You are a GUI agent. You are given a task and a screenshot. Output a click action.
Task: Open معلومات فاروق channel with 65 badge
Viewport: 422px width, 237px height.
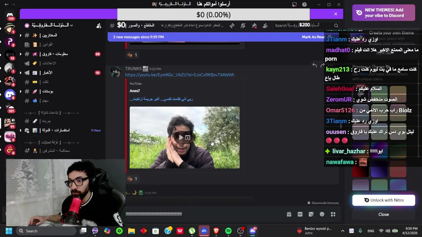click(62, 54)
